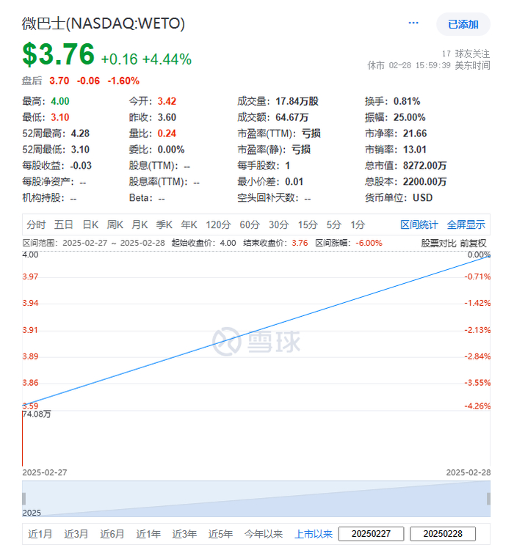Viewport: 514px width, 553px height.
Task: Click 股票对比 stock comparison
Action: (439, 243)
